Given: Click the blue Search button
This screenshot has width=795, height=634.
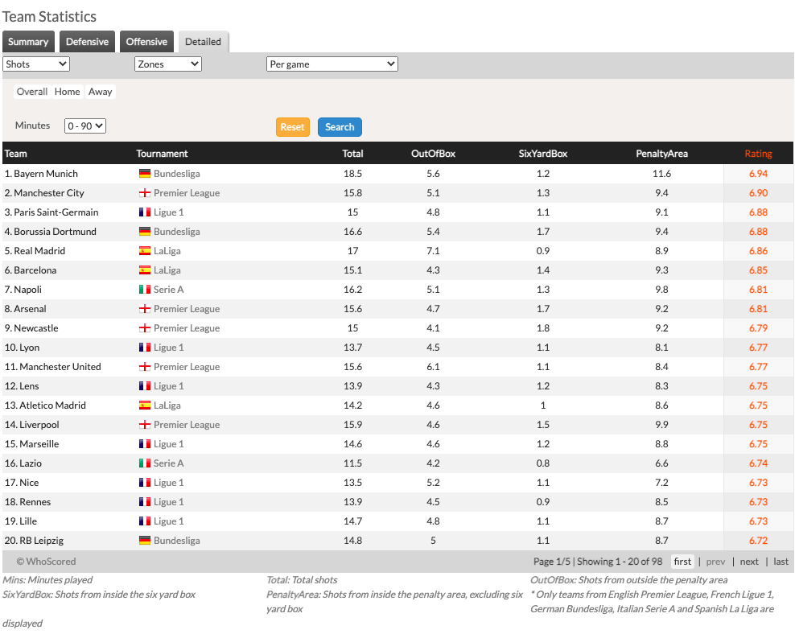Looking at the screenshot, I should point(340,127).
